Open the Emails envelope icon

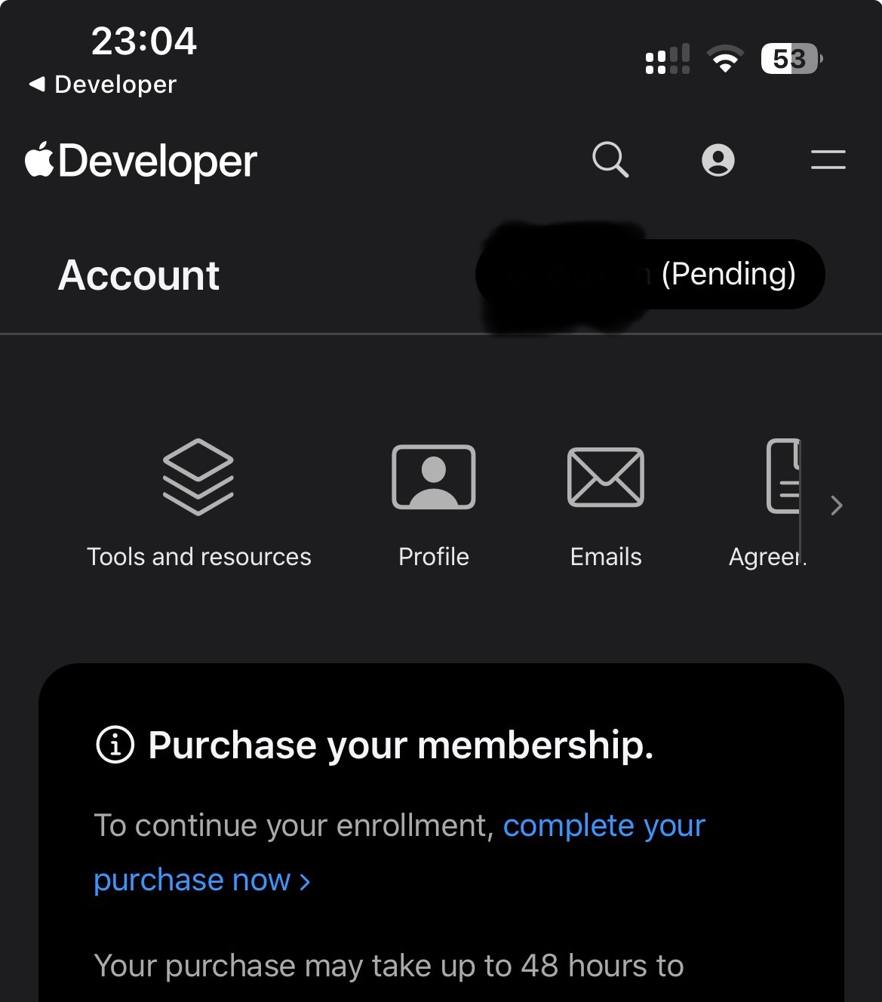click(x=606, y=477)
